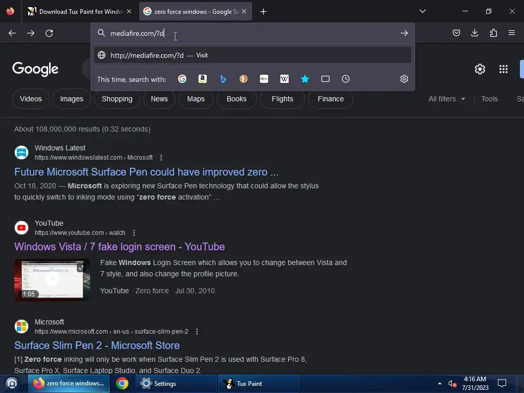The width and height of the screenshot is (524, 393).
Task: Show hidden system tray icons
Action: [440, 383]
